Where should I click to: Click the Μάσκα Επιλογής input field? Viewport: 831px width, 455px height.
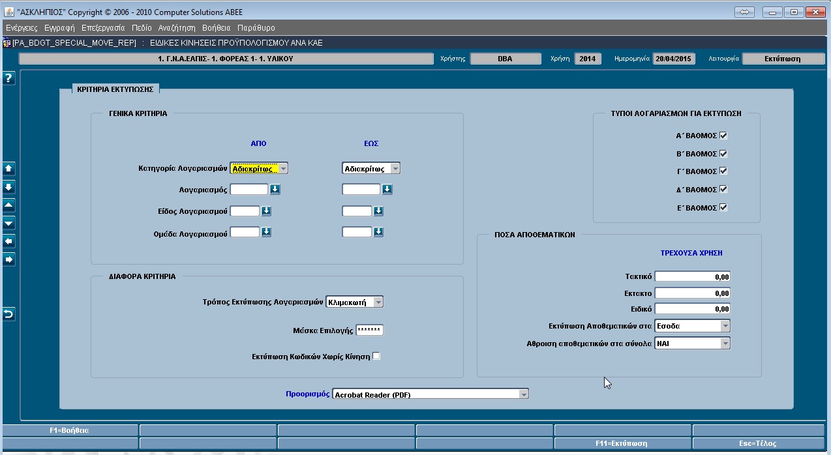click(370, 330)
